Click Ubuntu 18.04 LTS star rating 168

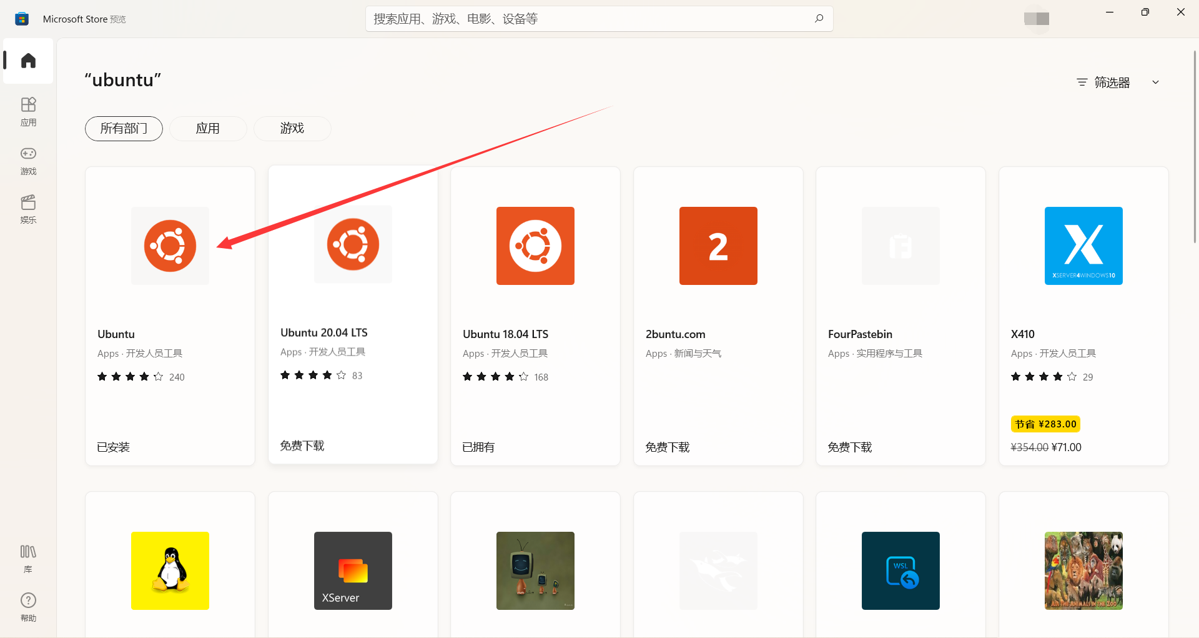click(505, 377)
